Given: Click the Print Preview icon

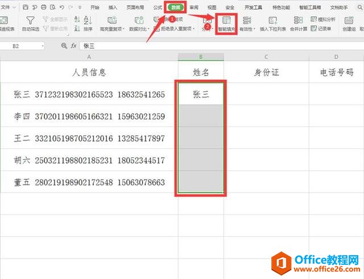Looking at the screenshot, I should (x=53, y=7).
